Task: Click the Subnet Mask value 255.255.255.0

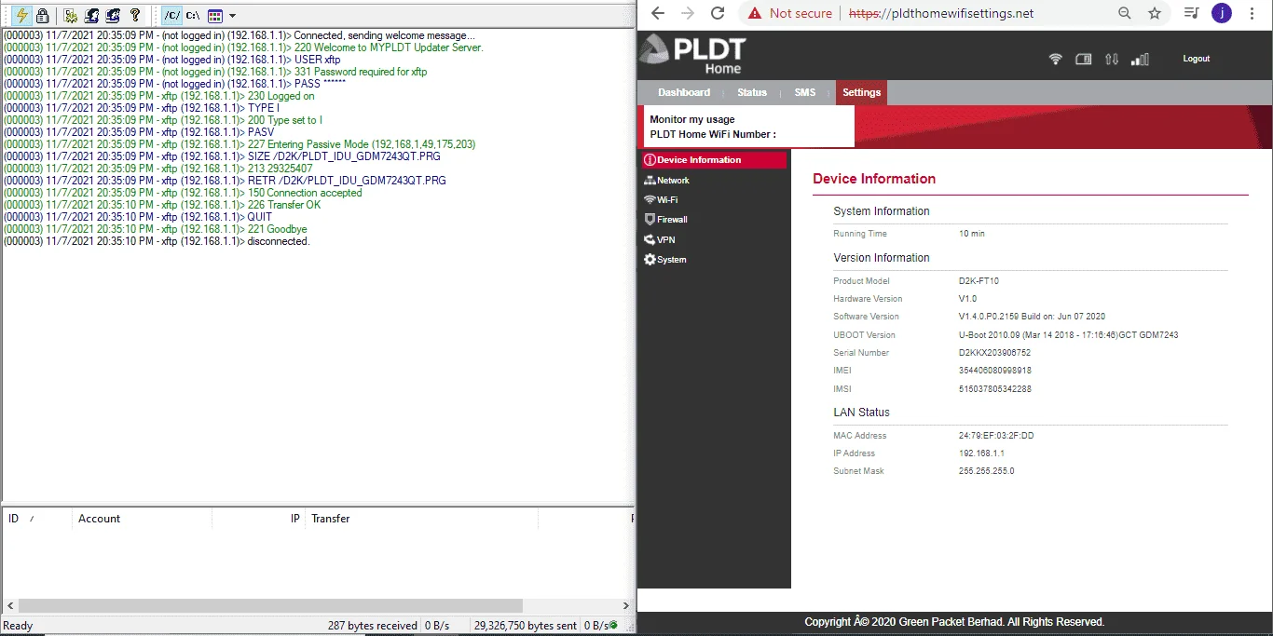Action: tap(986, 471)
